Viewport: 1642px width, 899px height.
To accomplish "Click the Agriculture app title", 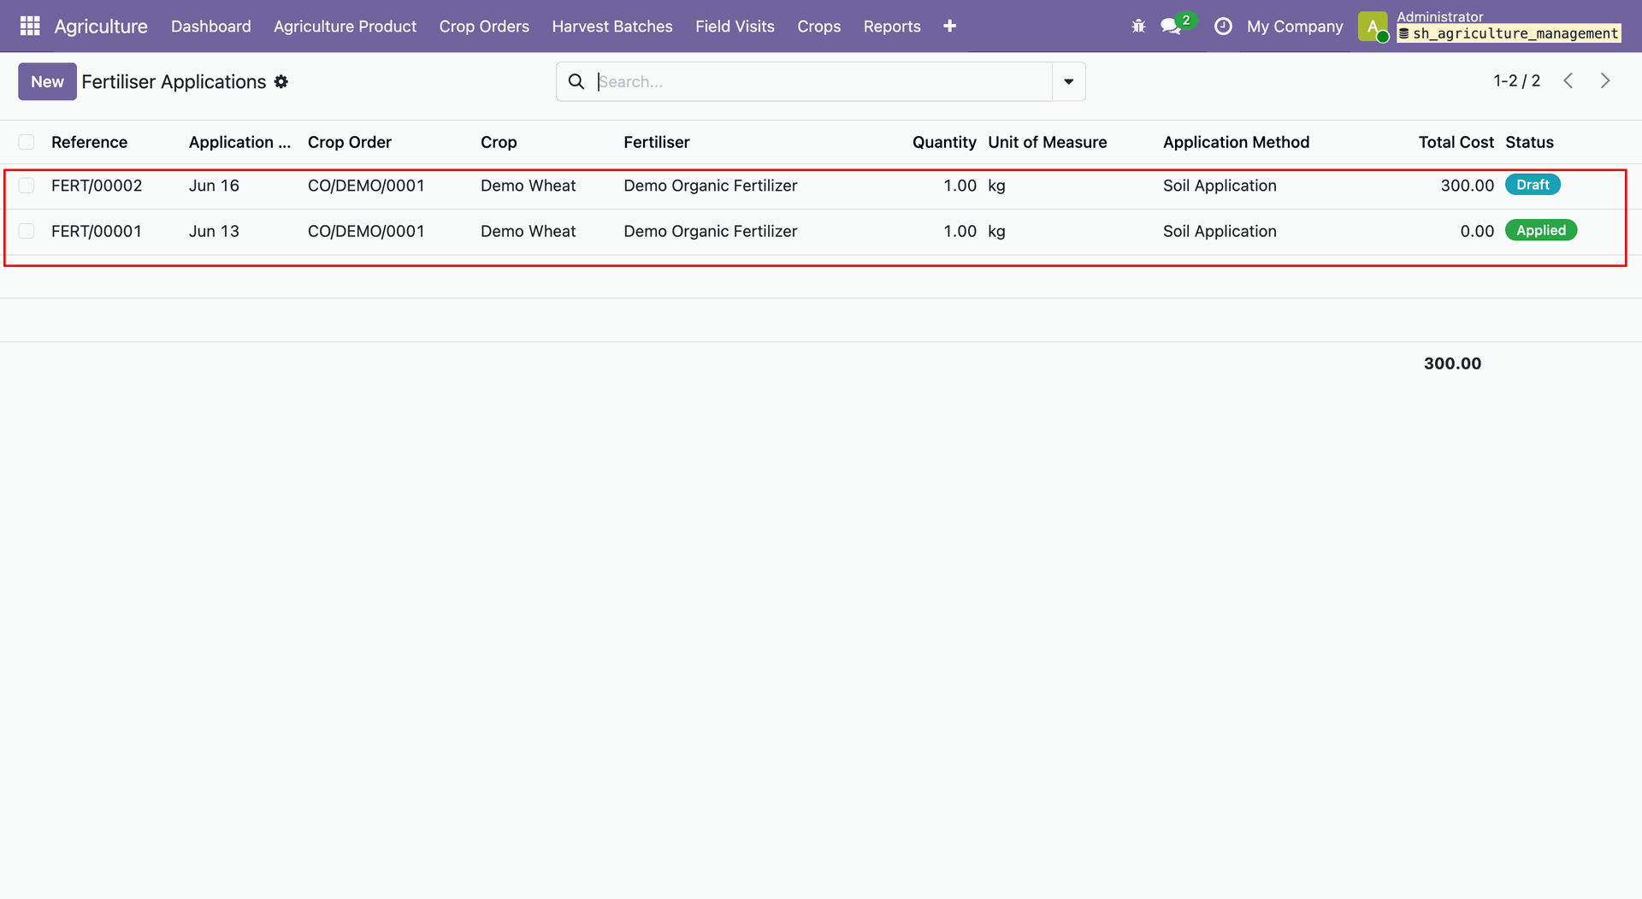I will (101, 27).
